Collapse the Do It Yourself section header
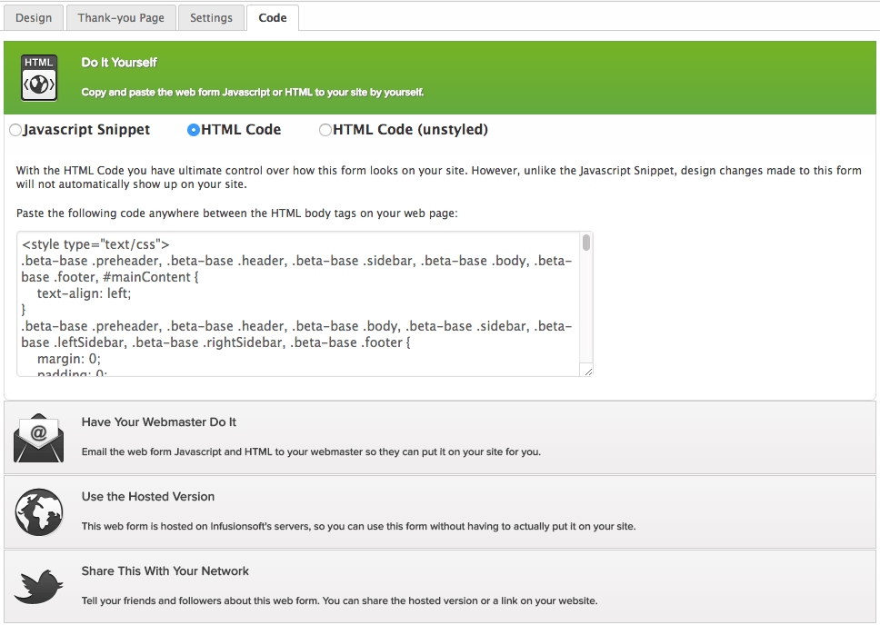 click(439, 78)
